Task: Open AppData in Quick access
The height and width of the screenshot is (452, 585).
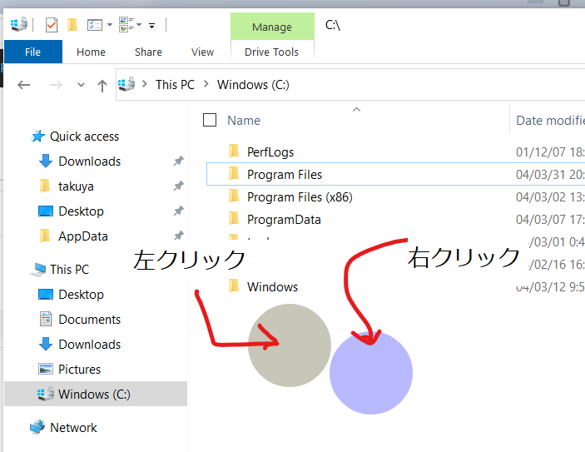Action: [83, 236]
